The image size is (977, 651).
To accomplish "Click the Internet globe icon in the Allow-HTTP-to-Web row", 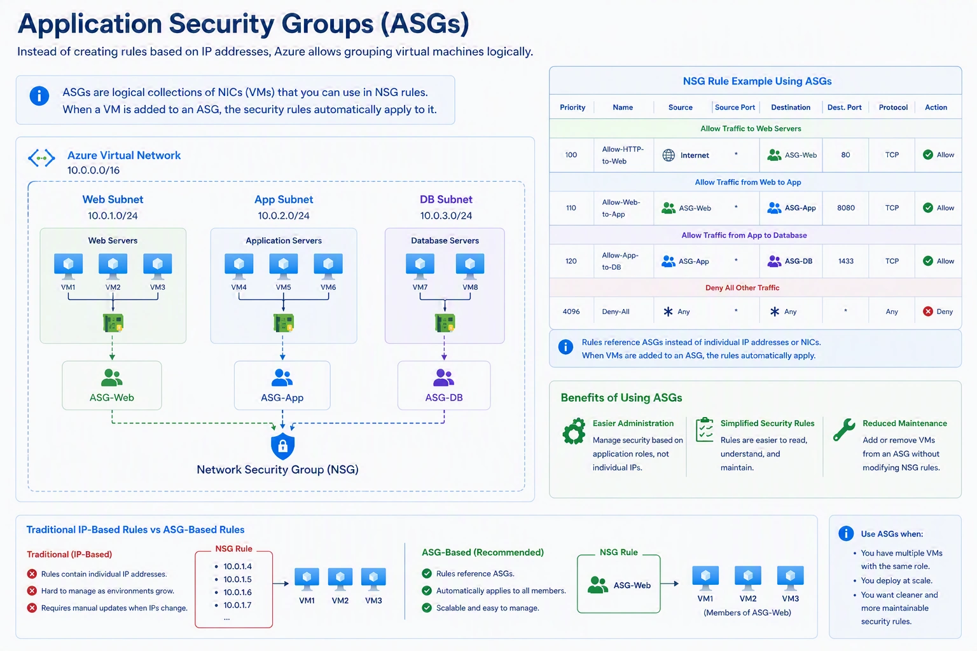I will 669,155.
